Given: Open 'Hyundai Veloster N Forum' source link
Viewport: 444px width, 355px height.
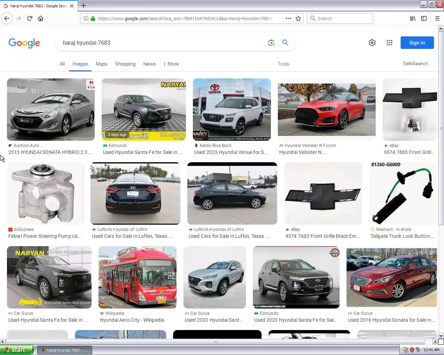Looking at the screenshot, I should point(310,146).
